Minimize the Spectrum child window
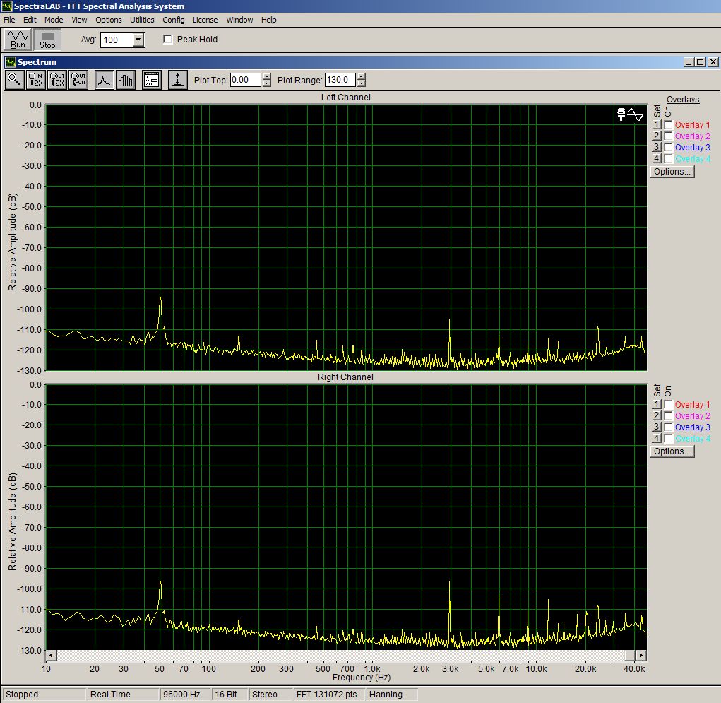This screenshot has width=721, height=703. pyautogui.click(x=689, y=62)
